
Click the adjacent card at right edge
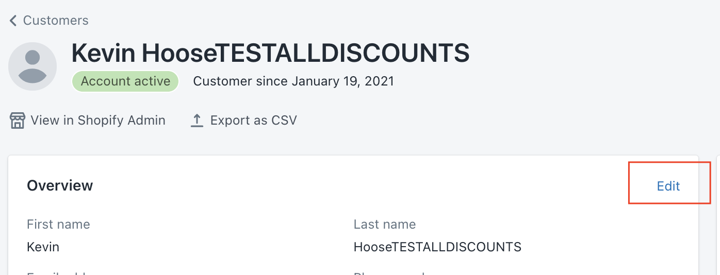[718, 216]
